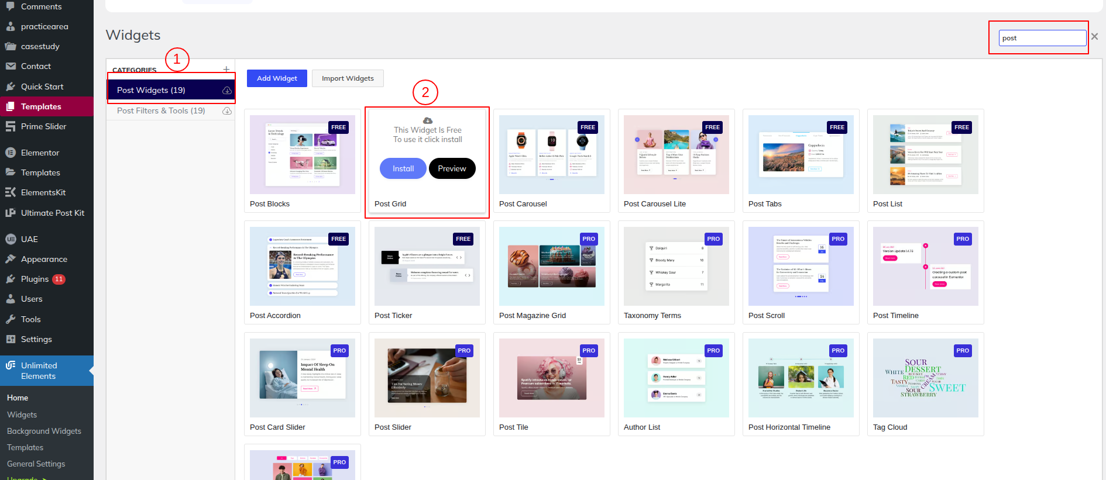Click the Unlimited Elements logo icon
Image resolution: width=1106 pixels, height=480 pixels.
[x=11, y=365]
